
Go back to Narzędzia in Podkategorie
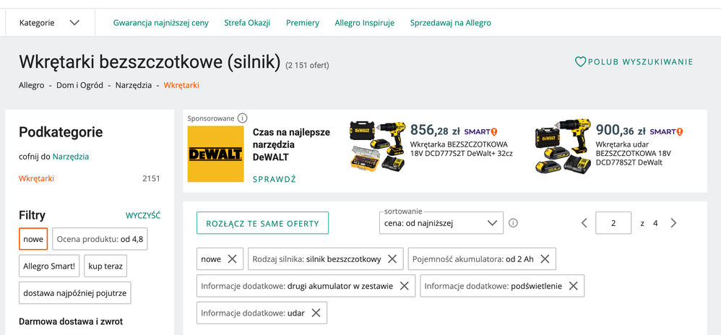[x=71, y=157]
